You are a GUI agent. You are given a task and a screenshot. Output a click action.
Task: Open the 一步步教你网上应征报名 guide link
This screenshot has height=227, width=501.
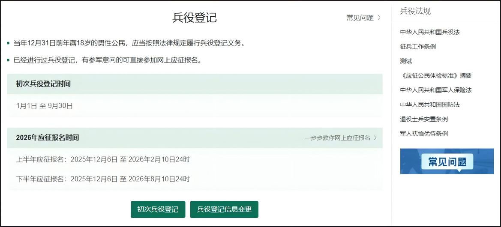click(x=337, y=138)
